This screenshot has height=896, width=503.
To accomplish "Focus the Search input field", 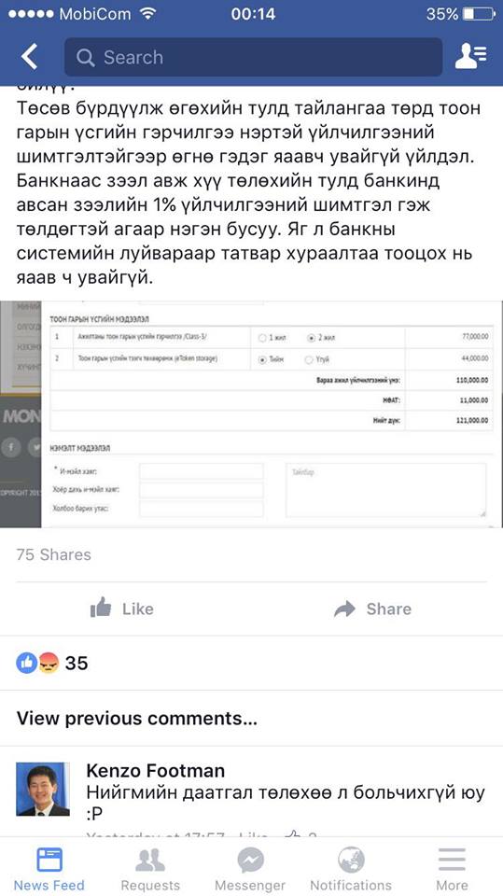I will pyautogui.click(x=253, y=57).
